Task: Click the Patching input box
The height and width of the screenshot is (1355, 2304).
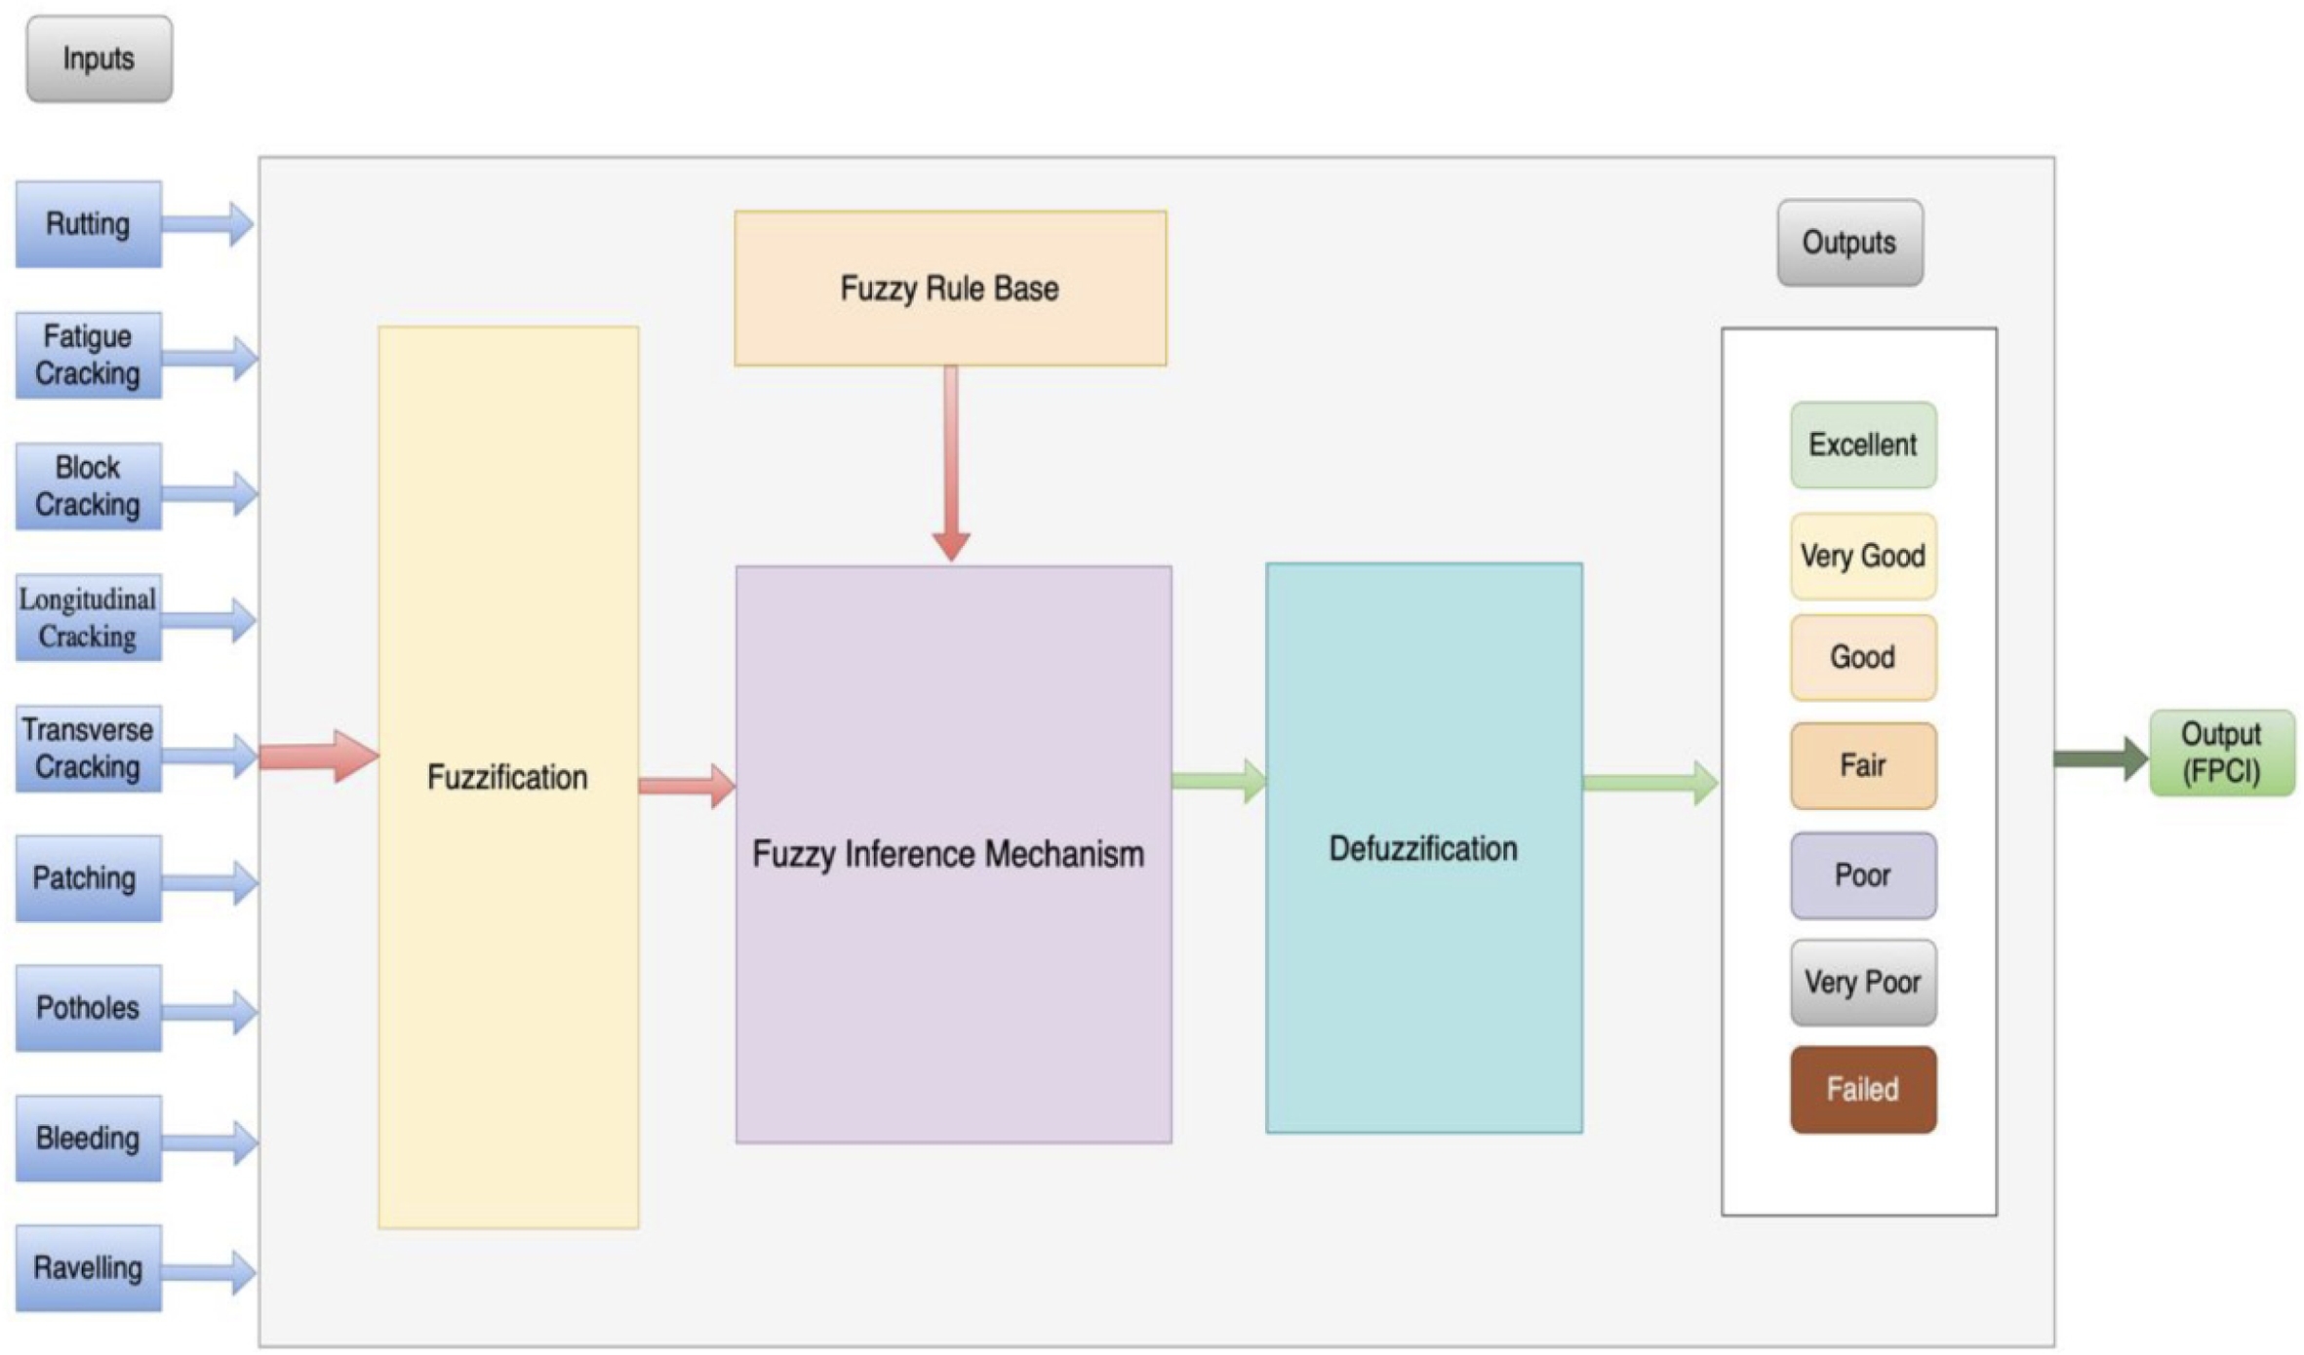Action: [x=86, y=877]
